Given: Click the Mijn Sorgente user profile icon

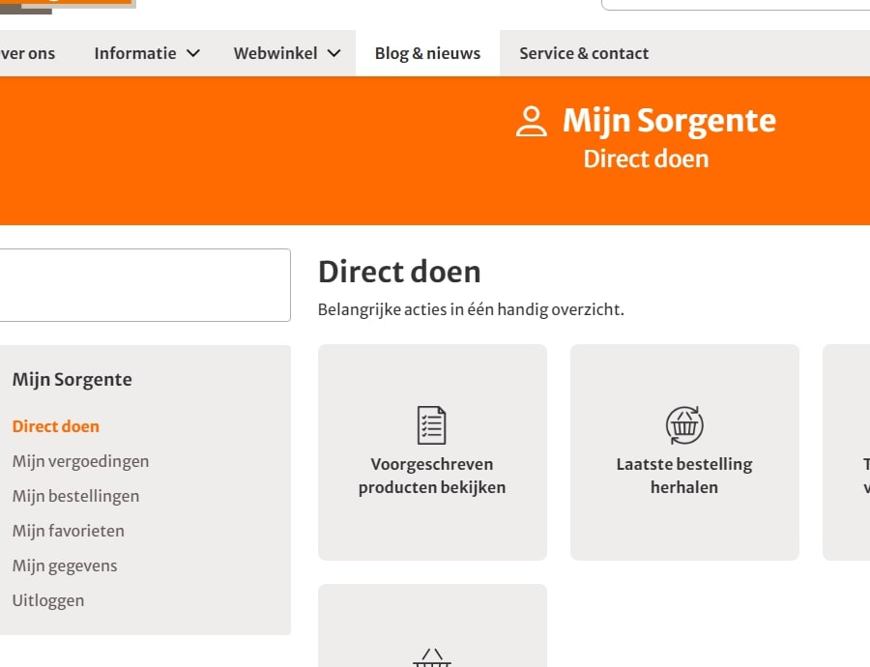Looking at the screenshot, I should [531, 121].
